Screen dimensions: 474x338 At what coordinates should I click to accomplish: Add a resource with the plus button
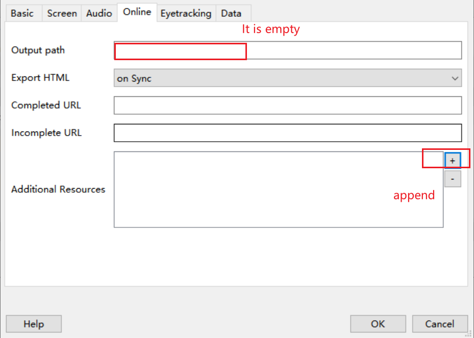pos(453,161)
